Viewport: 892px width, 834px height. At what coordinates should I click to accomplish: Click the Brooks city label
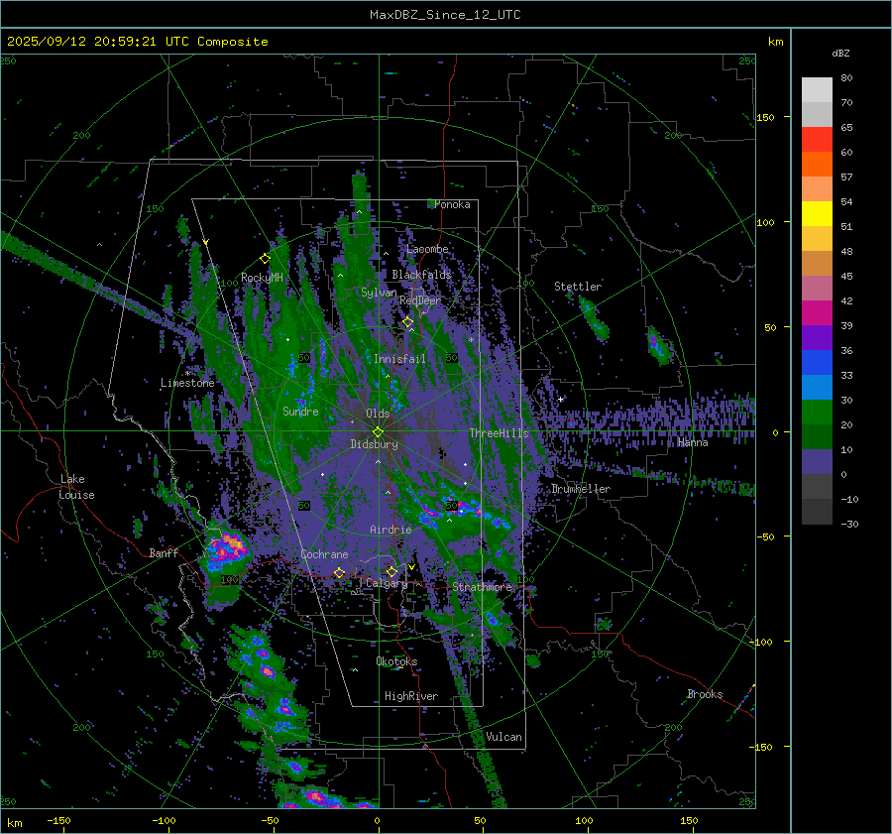tap(705, 694)
